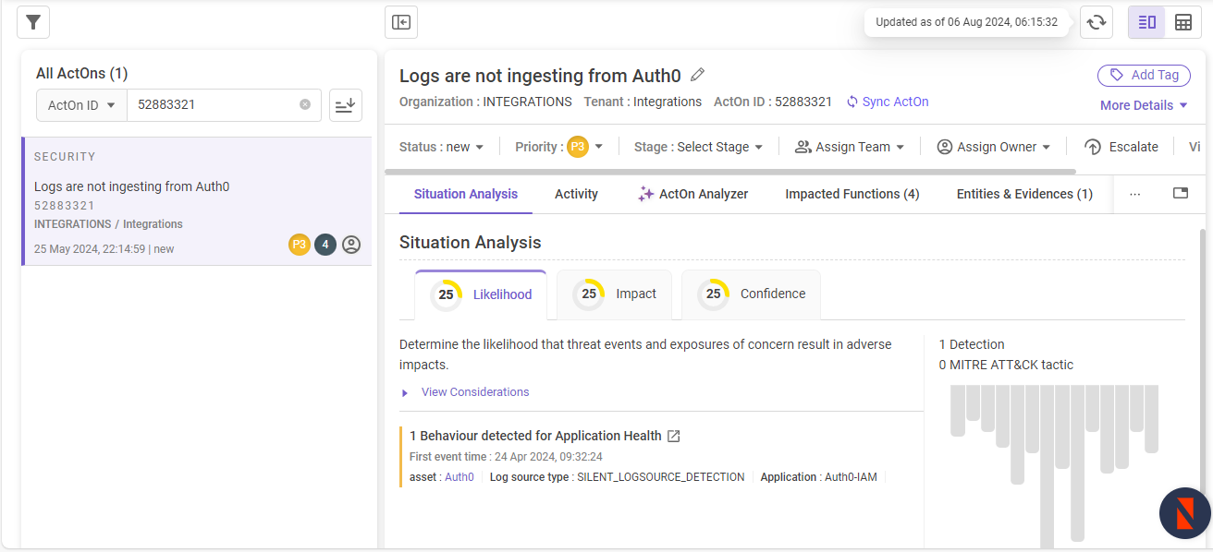1213x552 pixels.
Task: Click the First event time text
Action: coord(506,457)
